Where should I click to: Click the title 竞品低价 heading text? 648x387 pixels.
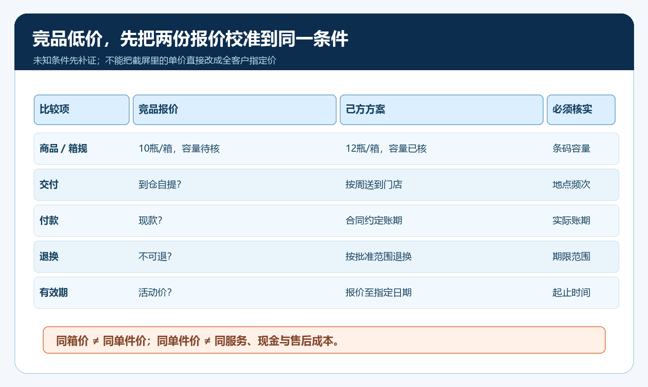(190, 39)
